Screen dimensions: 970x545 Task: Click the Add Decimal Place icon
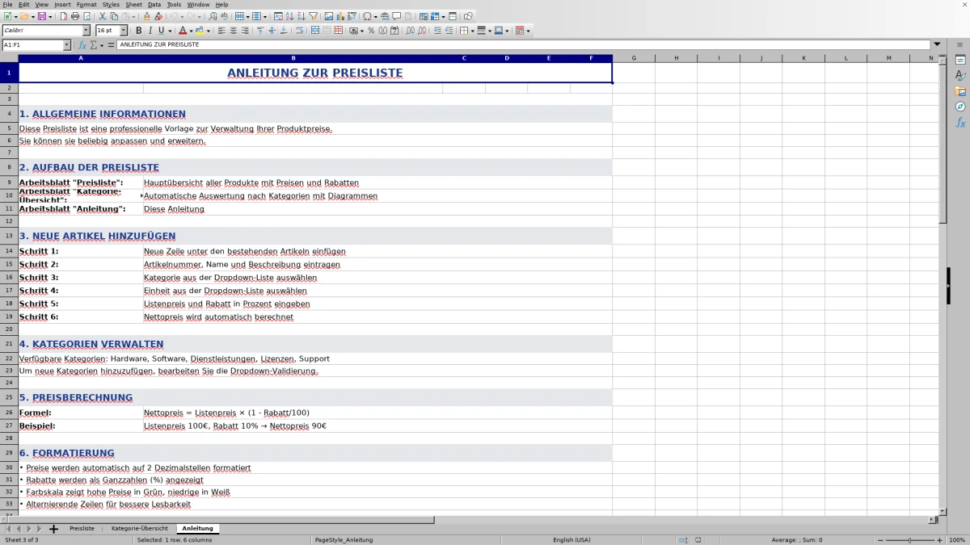409,30
